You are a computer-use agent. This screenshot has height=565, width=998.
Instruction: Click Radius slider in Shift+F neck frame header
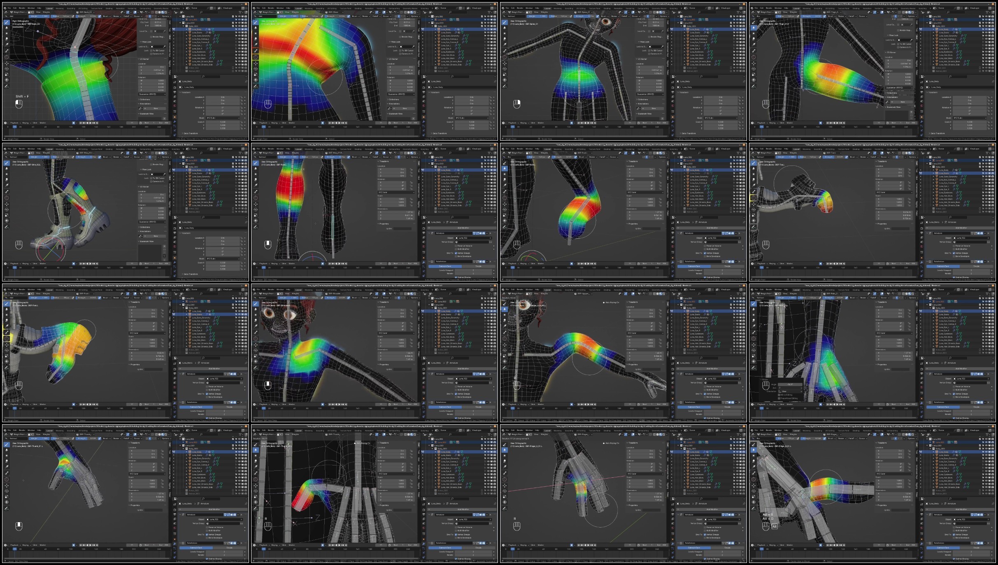(60, 16)
